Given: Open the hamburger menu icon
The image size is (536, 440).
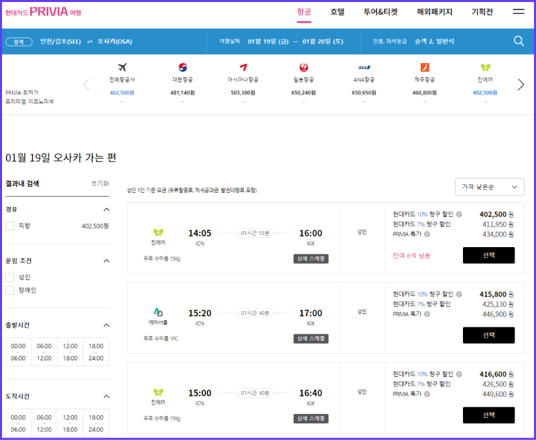Looking at the screenshot, I should 519,11.
